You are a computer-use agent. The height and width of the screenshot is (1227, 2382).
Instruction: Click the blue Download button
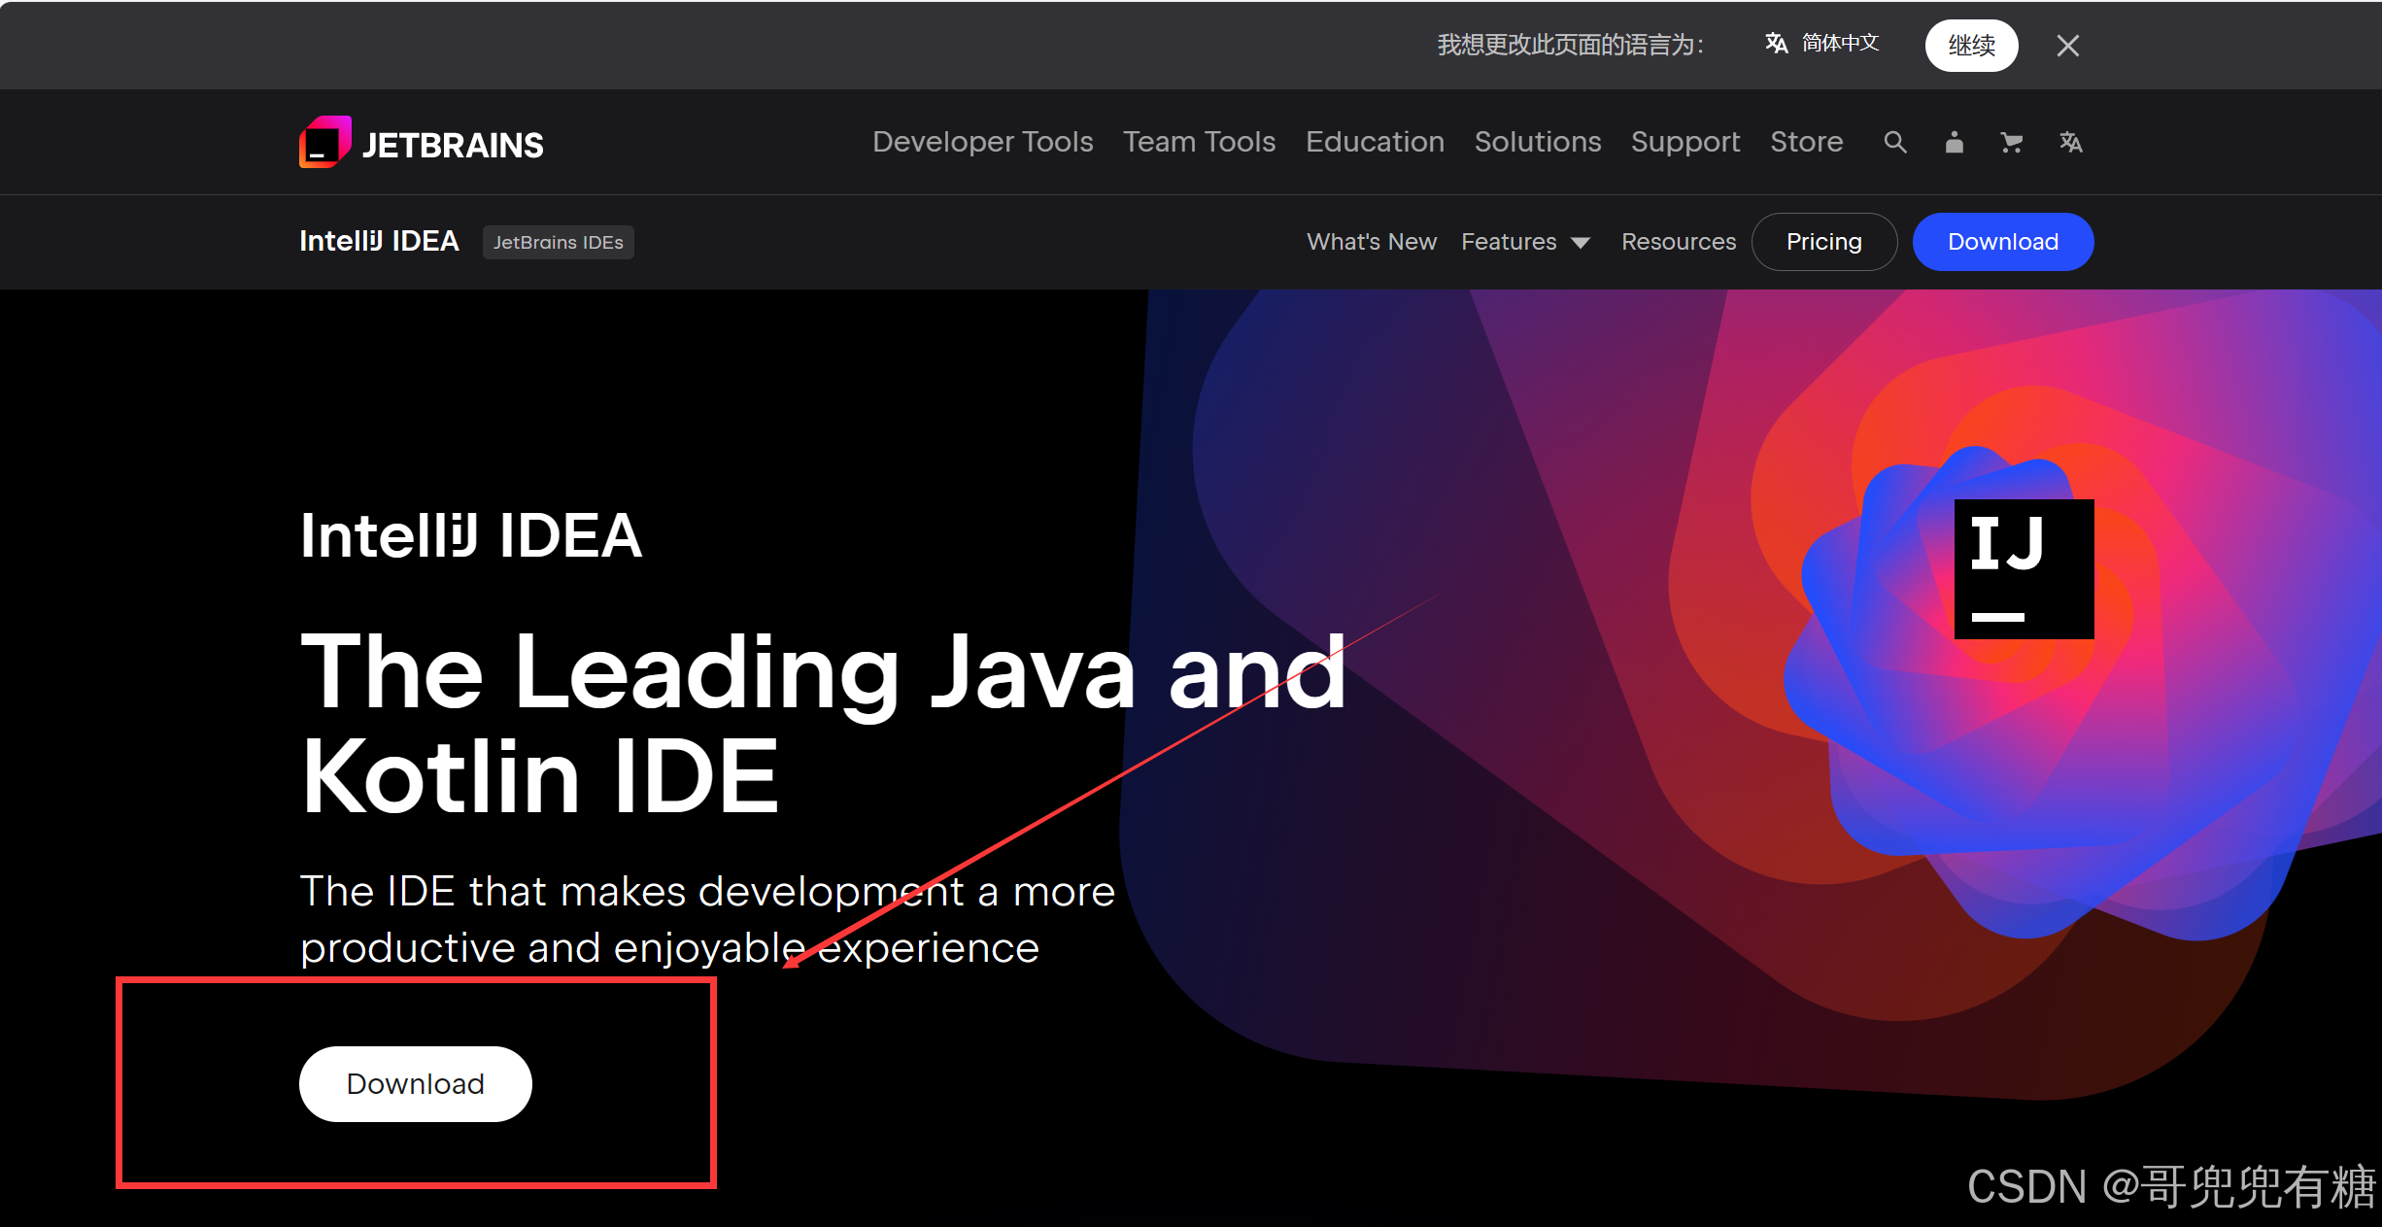tap(2002, 242)
